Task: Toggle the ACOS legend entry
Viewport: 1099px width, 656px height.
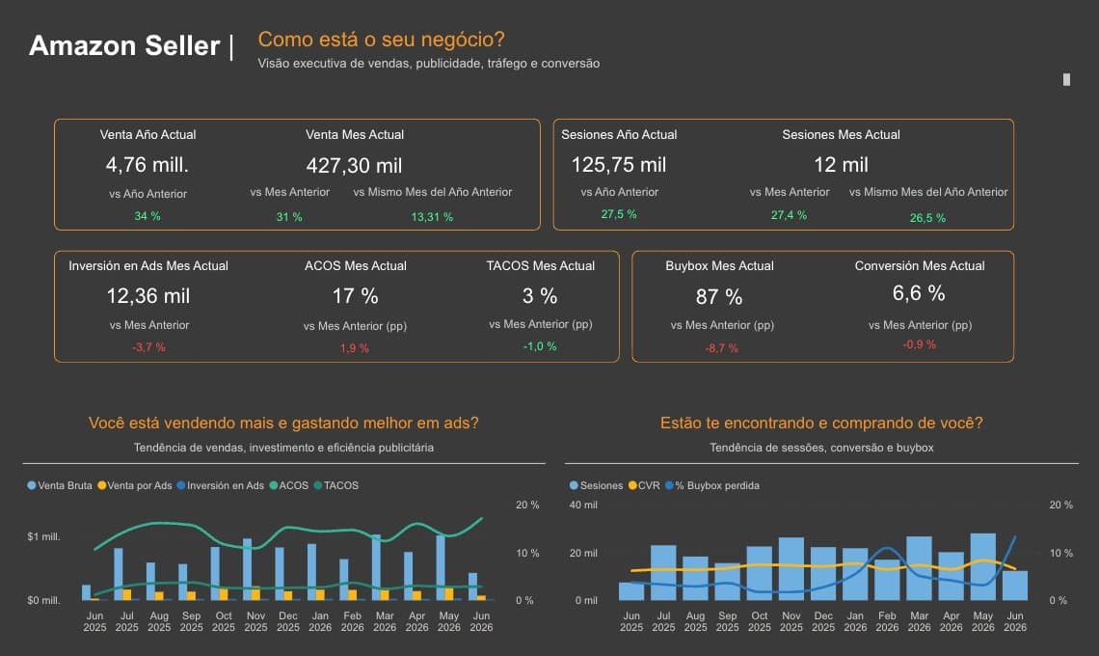Action: click(289, 485)
